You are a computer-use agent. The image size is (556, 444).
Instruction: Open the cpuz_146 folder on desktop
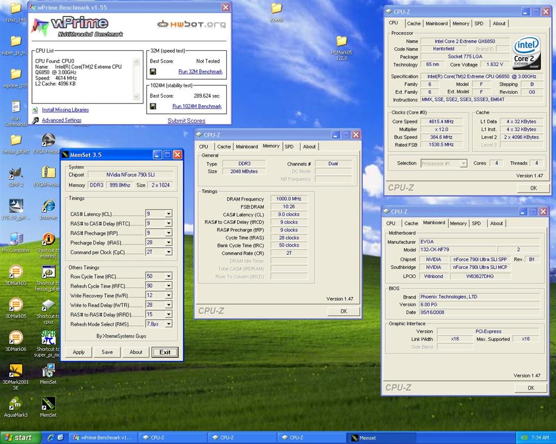pyautogui.click(x=16, y=9)
